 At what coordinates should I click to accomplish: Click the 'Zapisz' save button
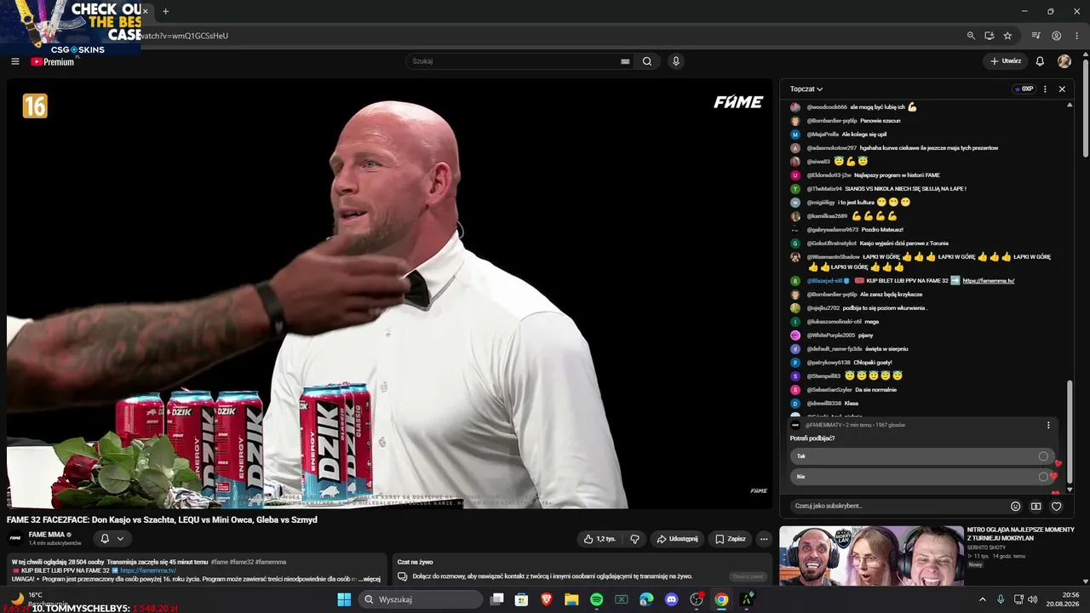point(730,539)
